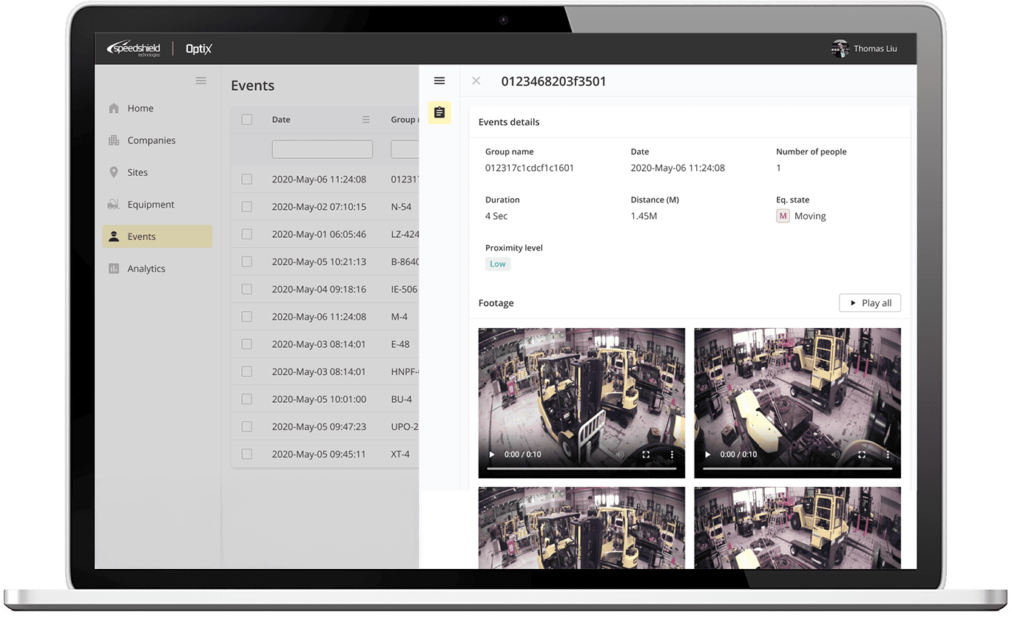
Task: Click the Date filter input field
Action: pos(322,149)
